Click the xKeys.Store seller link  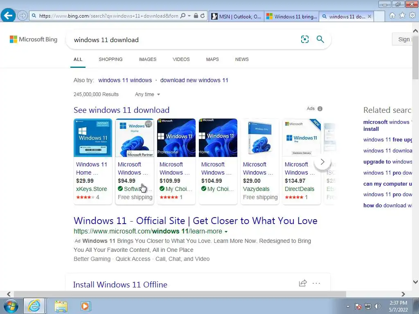coord(91,189)
